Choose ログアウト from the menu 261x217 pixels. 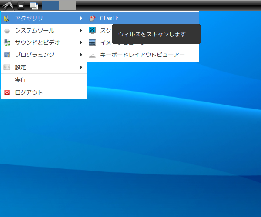44,92
